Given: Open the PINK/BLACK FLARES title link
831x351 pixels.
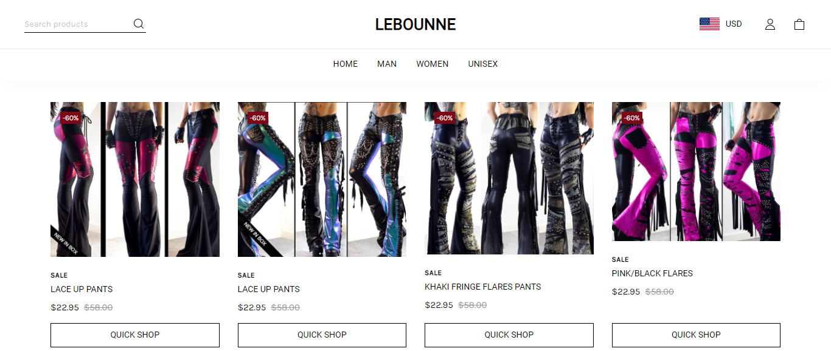Looking at the screenshot, I should pyautogui.click(x=652, y=273).
